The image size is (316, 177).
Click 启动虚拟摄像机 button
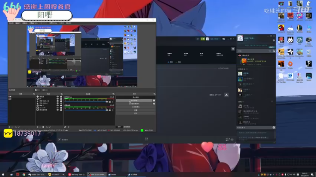click(134, 104)
